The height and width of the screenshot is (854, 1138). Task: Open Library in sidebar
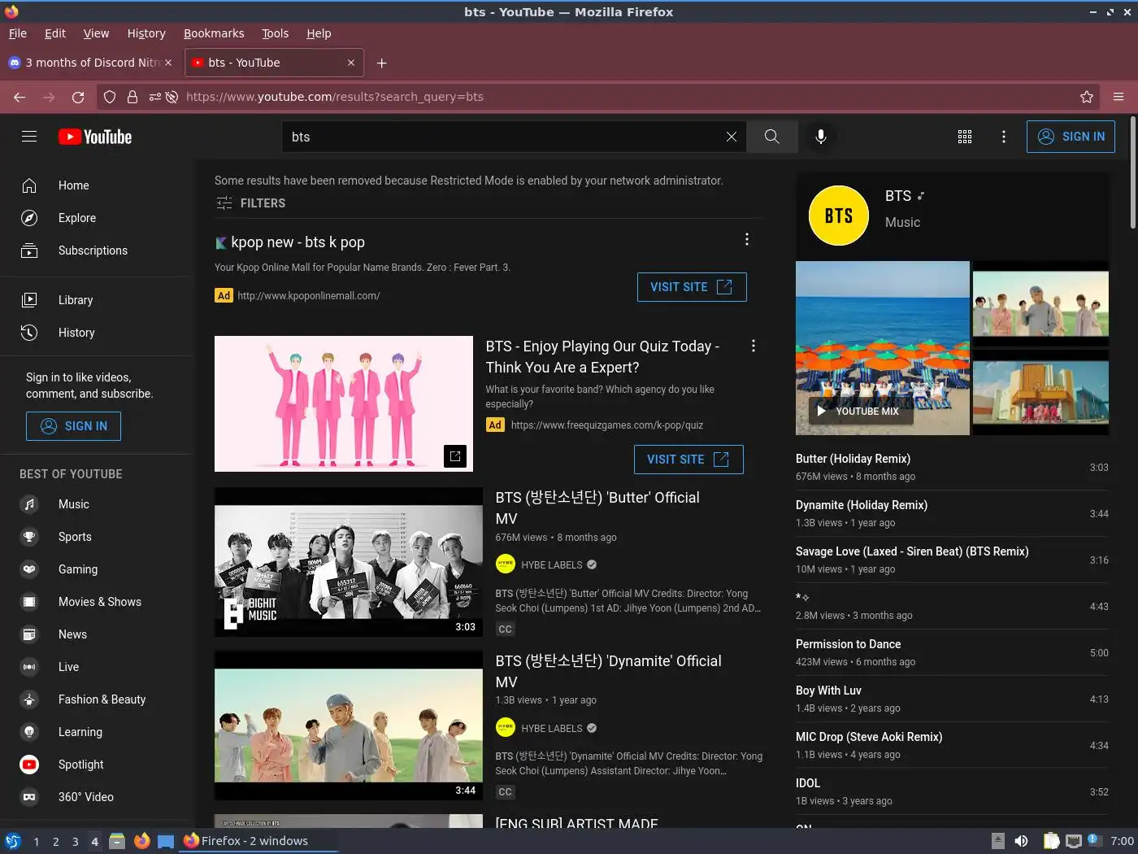(x=96, y=300)
